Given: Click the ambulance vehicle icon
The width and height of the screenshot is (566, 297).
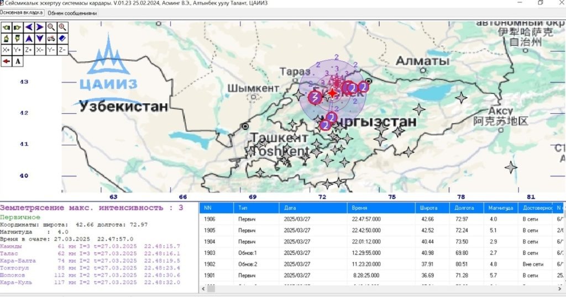Looking at the screenshot, I should click(x=51, y=39).
